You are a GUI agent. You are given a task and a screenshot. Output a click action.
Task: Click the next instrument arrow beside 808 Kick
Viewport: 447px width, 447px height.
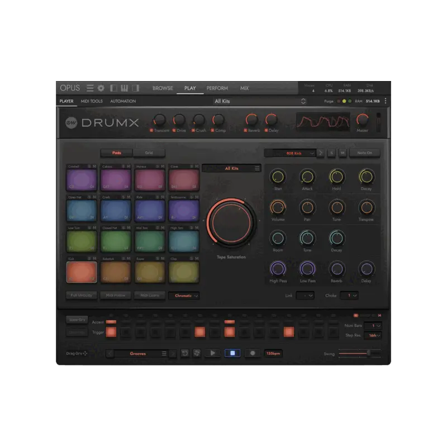coord(321,153)
